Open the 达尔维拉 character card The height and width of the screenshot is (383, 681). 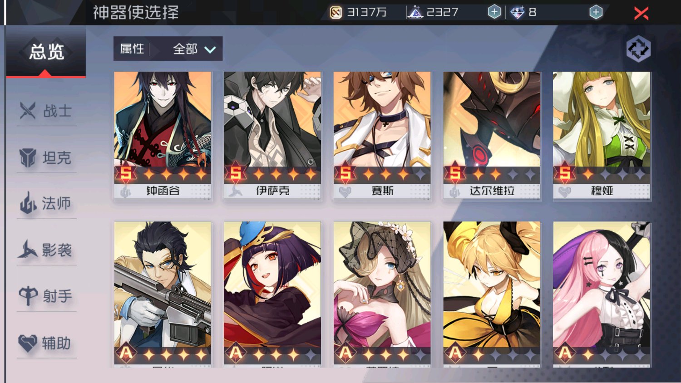[492, 136]
